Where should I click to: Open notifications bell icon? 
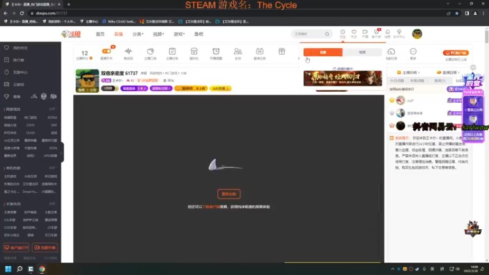pyautogui.click(x=388, y=34)
